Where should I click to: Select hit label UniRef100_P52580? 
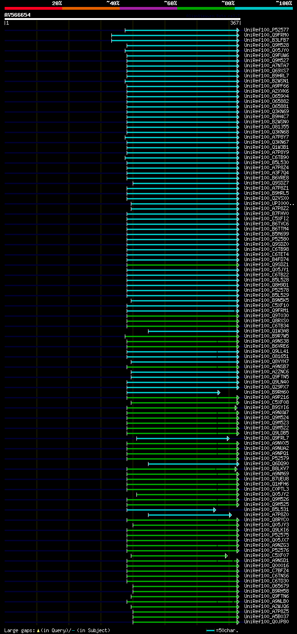266,239
